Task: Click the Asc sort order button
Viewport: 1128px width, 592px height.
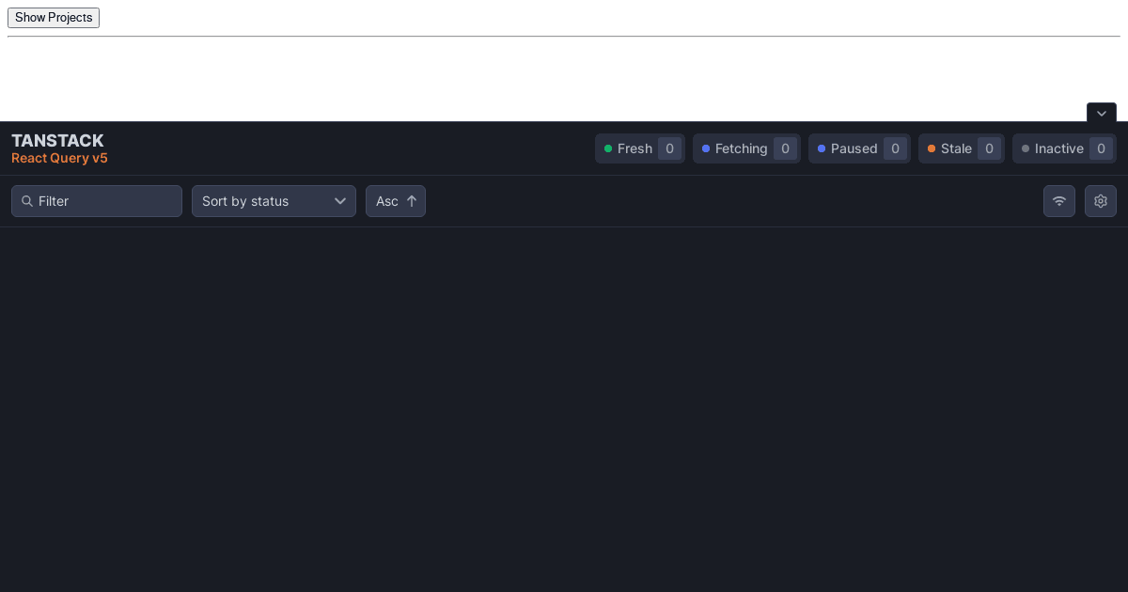Action: (395, 201)
